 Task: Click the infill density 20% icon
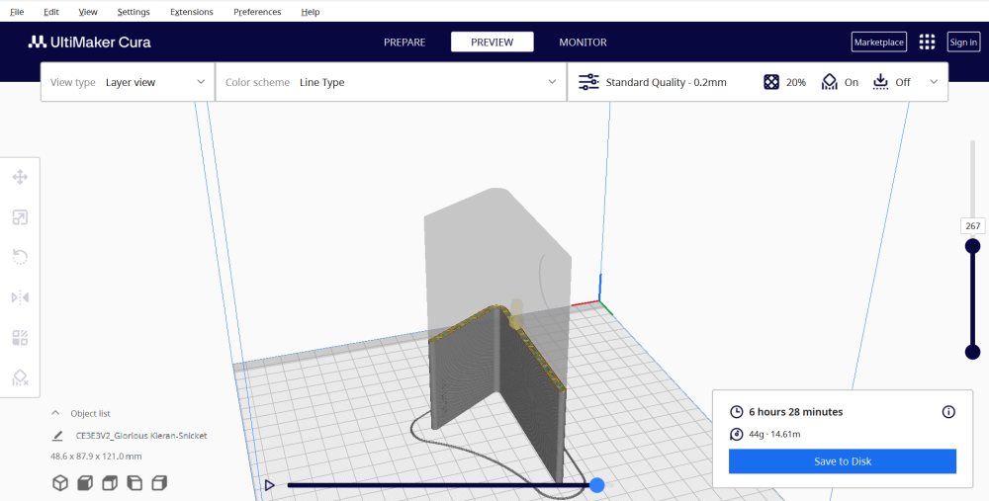pos(770,82)
